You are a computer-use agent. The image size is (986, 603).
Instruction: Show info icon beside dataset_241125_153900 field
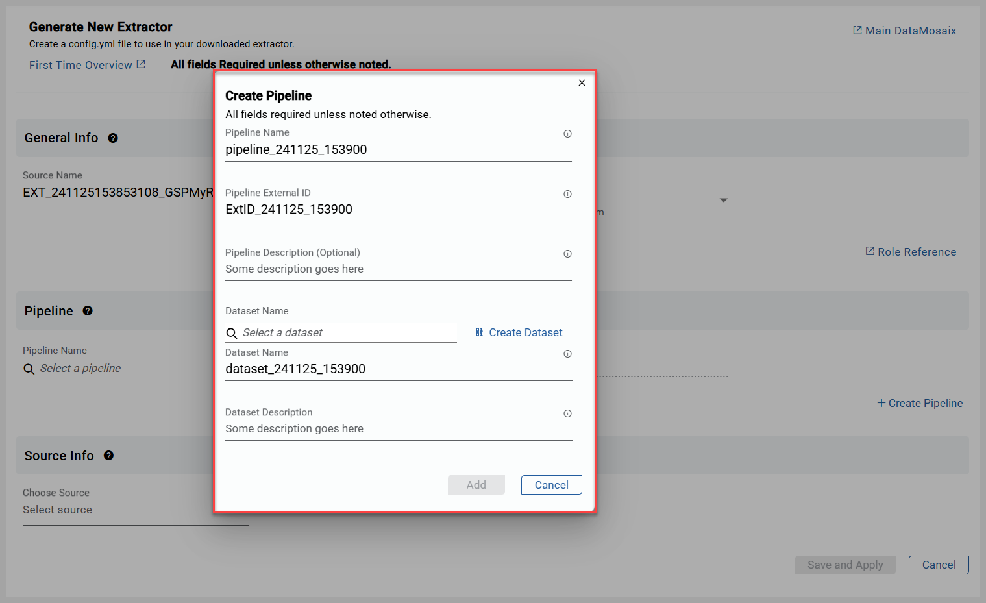[x=567, y=354]
